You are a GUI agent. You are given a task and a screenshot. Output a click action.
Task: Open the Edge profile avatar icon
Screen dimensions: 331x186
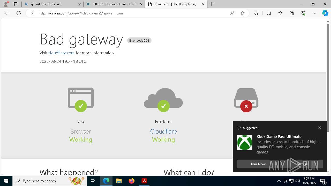[6, 4]
